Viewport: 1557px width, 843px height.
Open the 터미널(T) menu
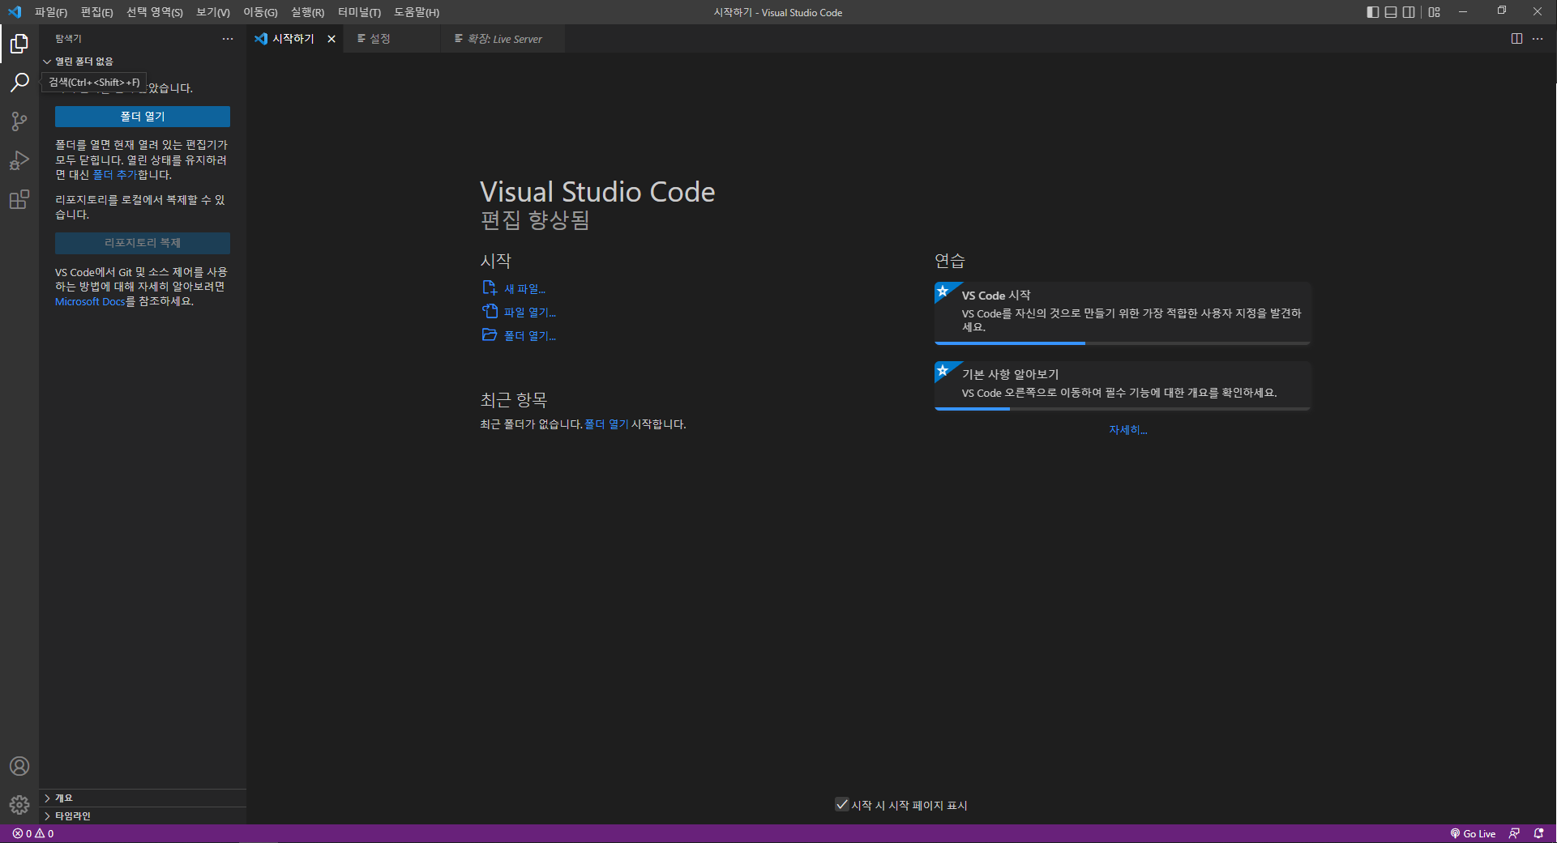point(359,12)
